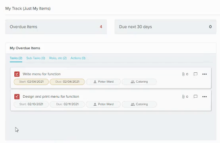Open the Overdue Items summary card
Screen dimensions: 220x143
click(56, 27)
